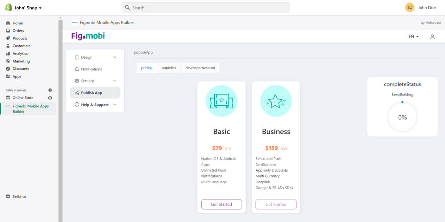The image size is (445, 222).
Task: Click the Business plan star icon
Action: click(276, 101)
